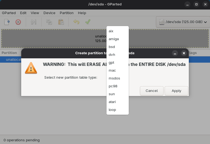Open the Device menu

49,13
